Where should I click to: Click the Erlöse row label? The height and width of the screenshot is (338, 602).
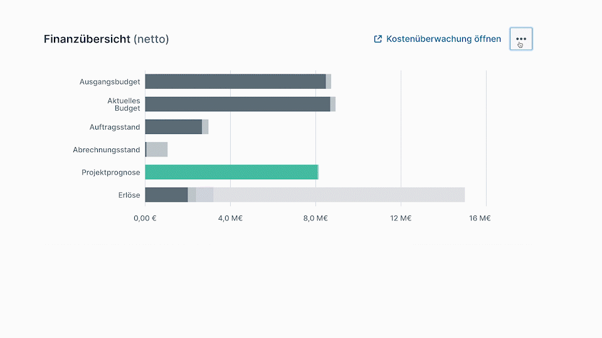(x=129, y=195)
